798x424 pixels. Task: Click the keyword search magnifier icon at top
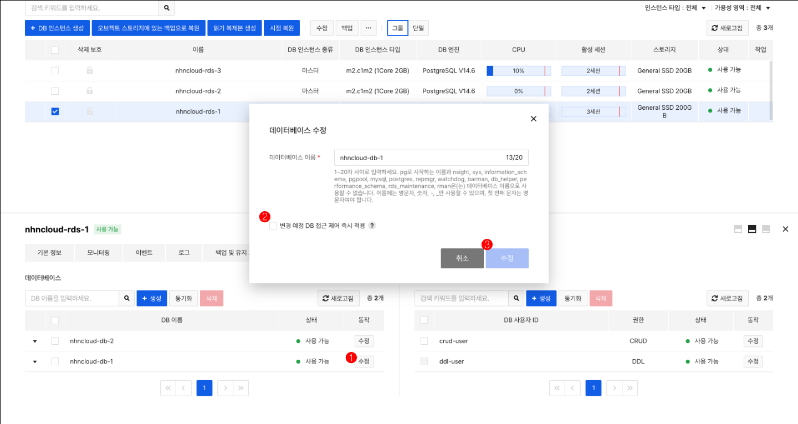coord(166,8)
